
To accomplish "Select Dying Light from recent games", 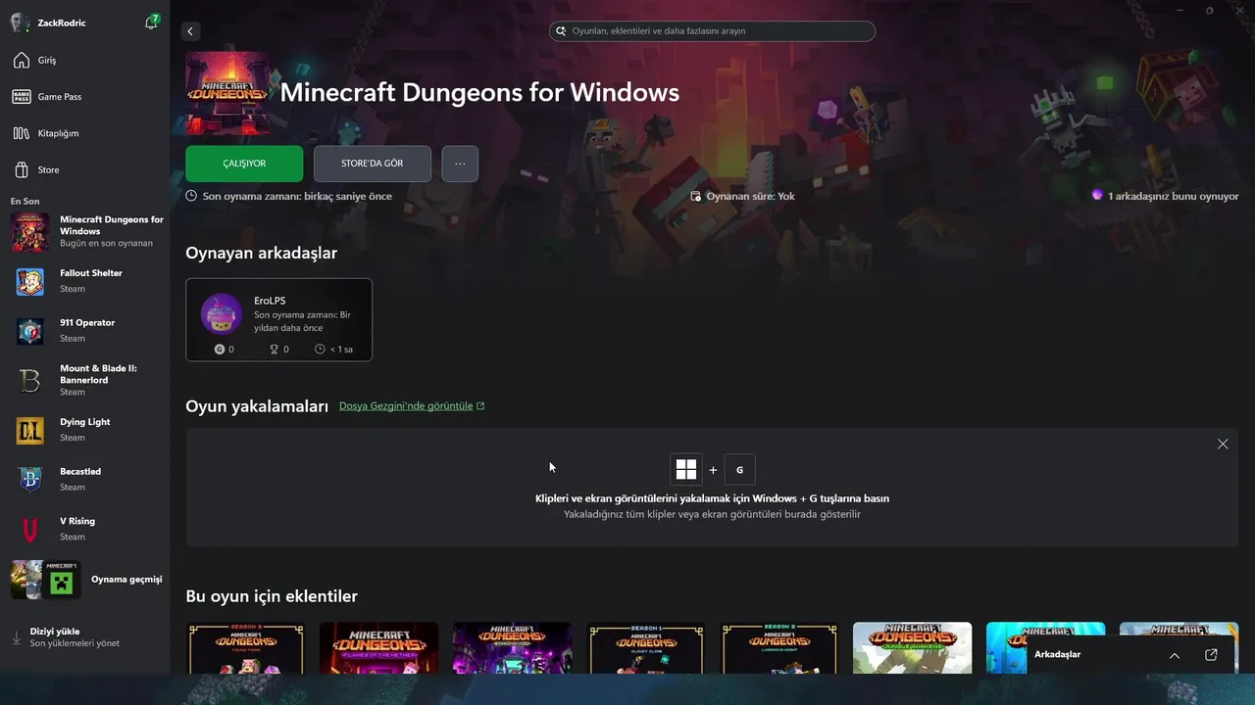I will pyautogui.click(x=84, y=430).
